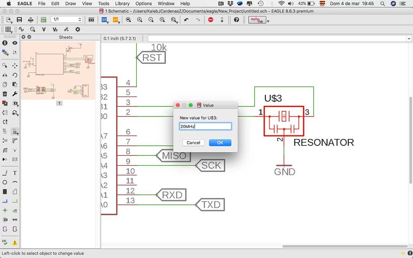Click the command line input field
The image size is (413, 258).
pyautogui.click(x=277, y=39)
